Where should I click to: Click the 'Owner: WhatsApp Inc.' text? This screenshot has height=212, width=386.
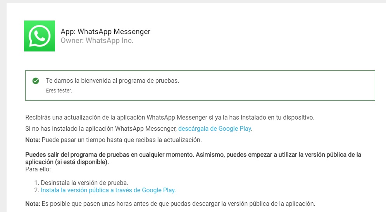coord(97,41)
